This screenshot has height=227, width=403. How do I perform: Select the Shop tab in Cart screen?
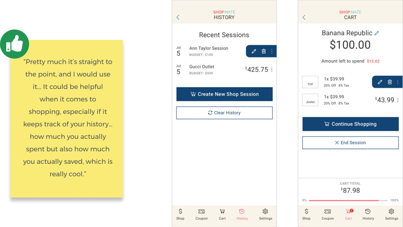pyautogui.click(x=306, y=215)
